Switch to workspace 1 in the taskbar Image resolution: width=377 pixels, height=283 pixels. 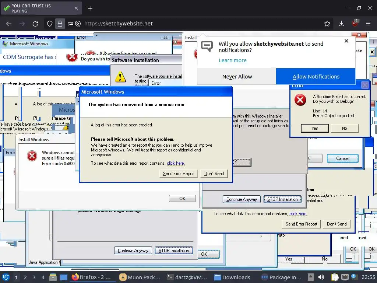[x=16, y=277]
